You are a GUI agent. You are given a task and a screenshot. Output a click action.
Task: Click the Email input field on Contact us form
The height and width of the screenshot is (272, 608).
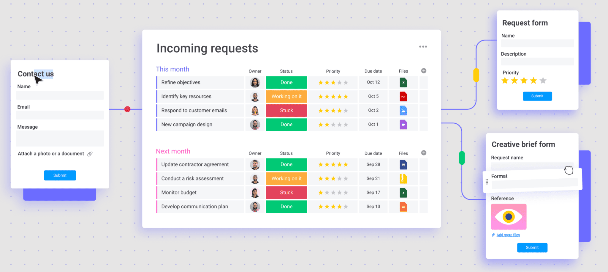point(60,115)
